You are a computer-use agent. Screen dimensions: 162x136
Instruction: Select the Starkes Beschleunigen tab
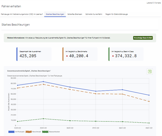55,14
